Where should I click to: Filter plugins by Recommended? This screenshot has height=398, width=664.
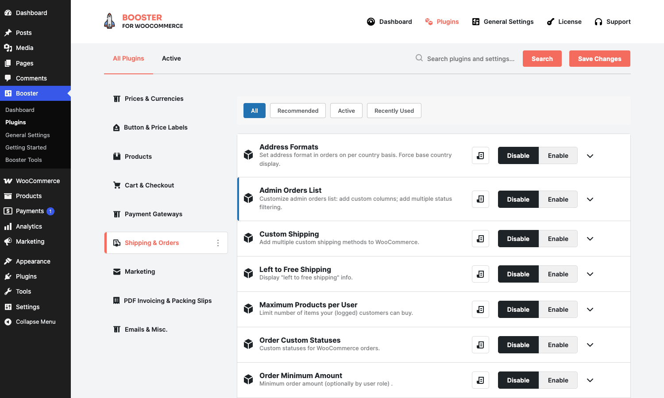click(298, 111)
